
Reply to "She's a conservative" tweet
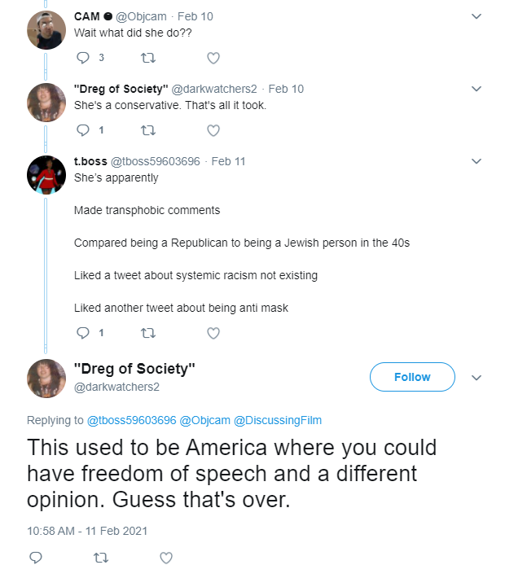pyautogui.click(x=82, y=130)
